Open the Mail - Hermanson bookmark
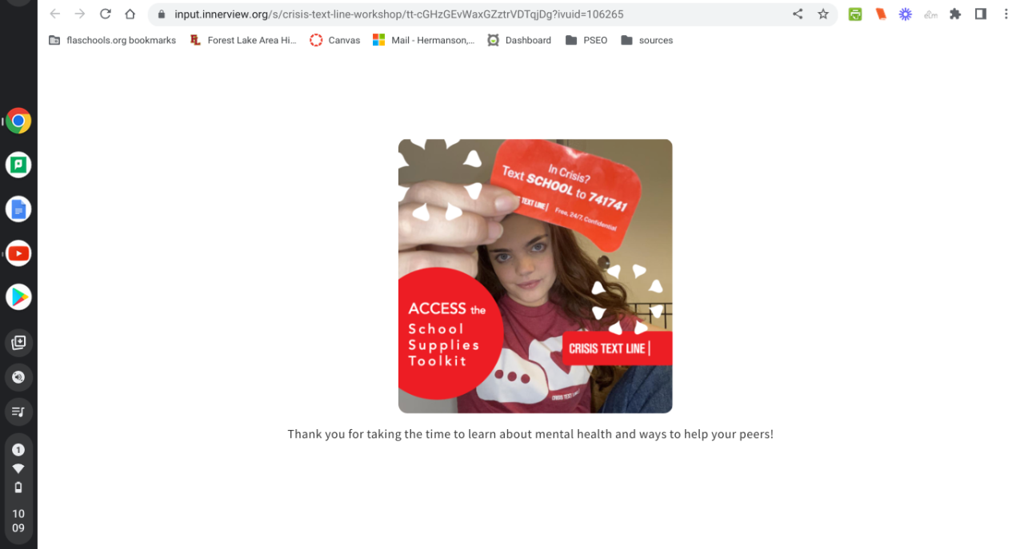The width and height of the screenshot is (1024, 549). point(424,40)
